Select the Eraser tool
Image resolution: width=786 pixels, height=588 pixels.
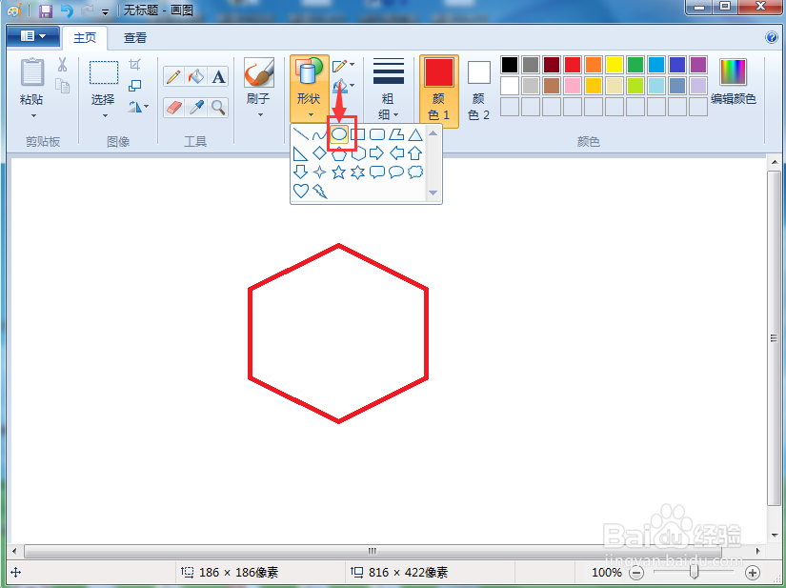173,108
